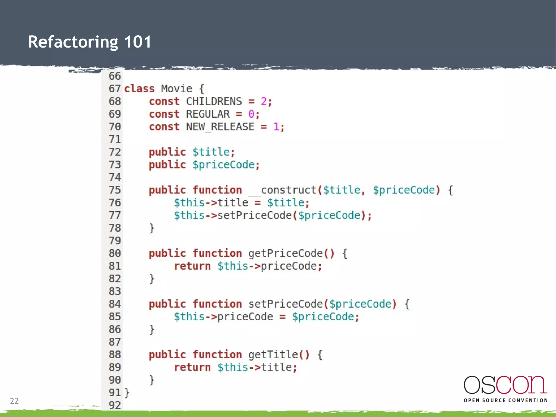Click the slide number 22
The height and width of the screenshot is (417, 556).
click(x=14, y=401)
